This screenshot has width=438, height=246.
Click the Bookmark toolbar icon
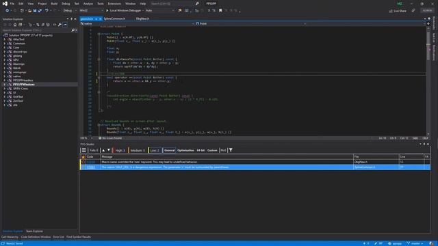pos(220,11)
